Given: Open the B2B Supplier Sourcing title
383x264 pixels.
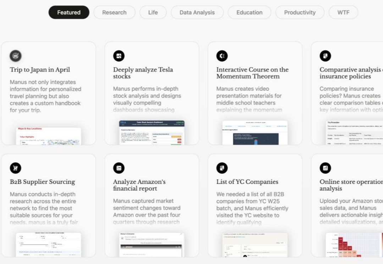Looking at the screenshot, I should [43, 182].
